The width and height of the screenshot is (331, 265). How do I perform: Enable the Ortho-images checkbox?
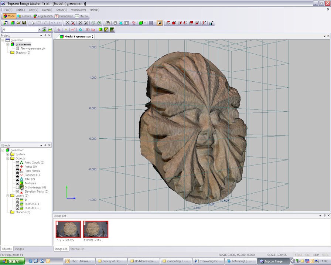tap(17, 187)
